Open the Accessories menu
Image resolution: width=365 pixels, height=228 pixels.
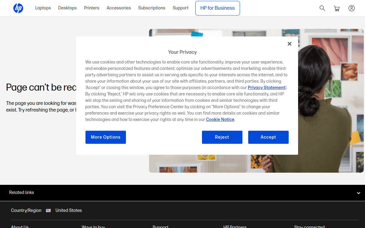(119, 8)
